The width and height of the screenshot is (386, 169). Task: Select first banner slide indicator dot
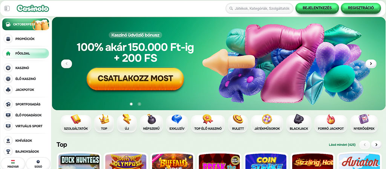pos(131,104)
